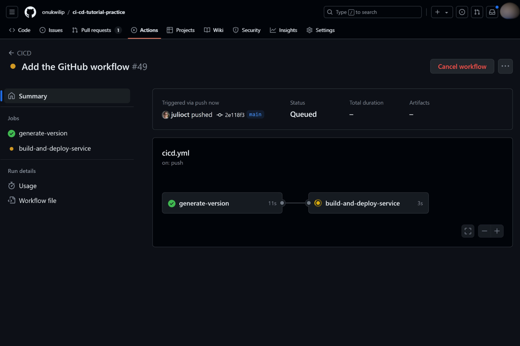View your issues via the circular top bar icon
Screen dimensions: 520x346
point(462,12)
